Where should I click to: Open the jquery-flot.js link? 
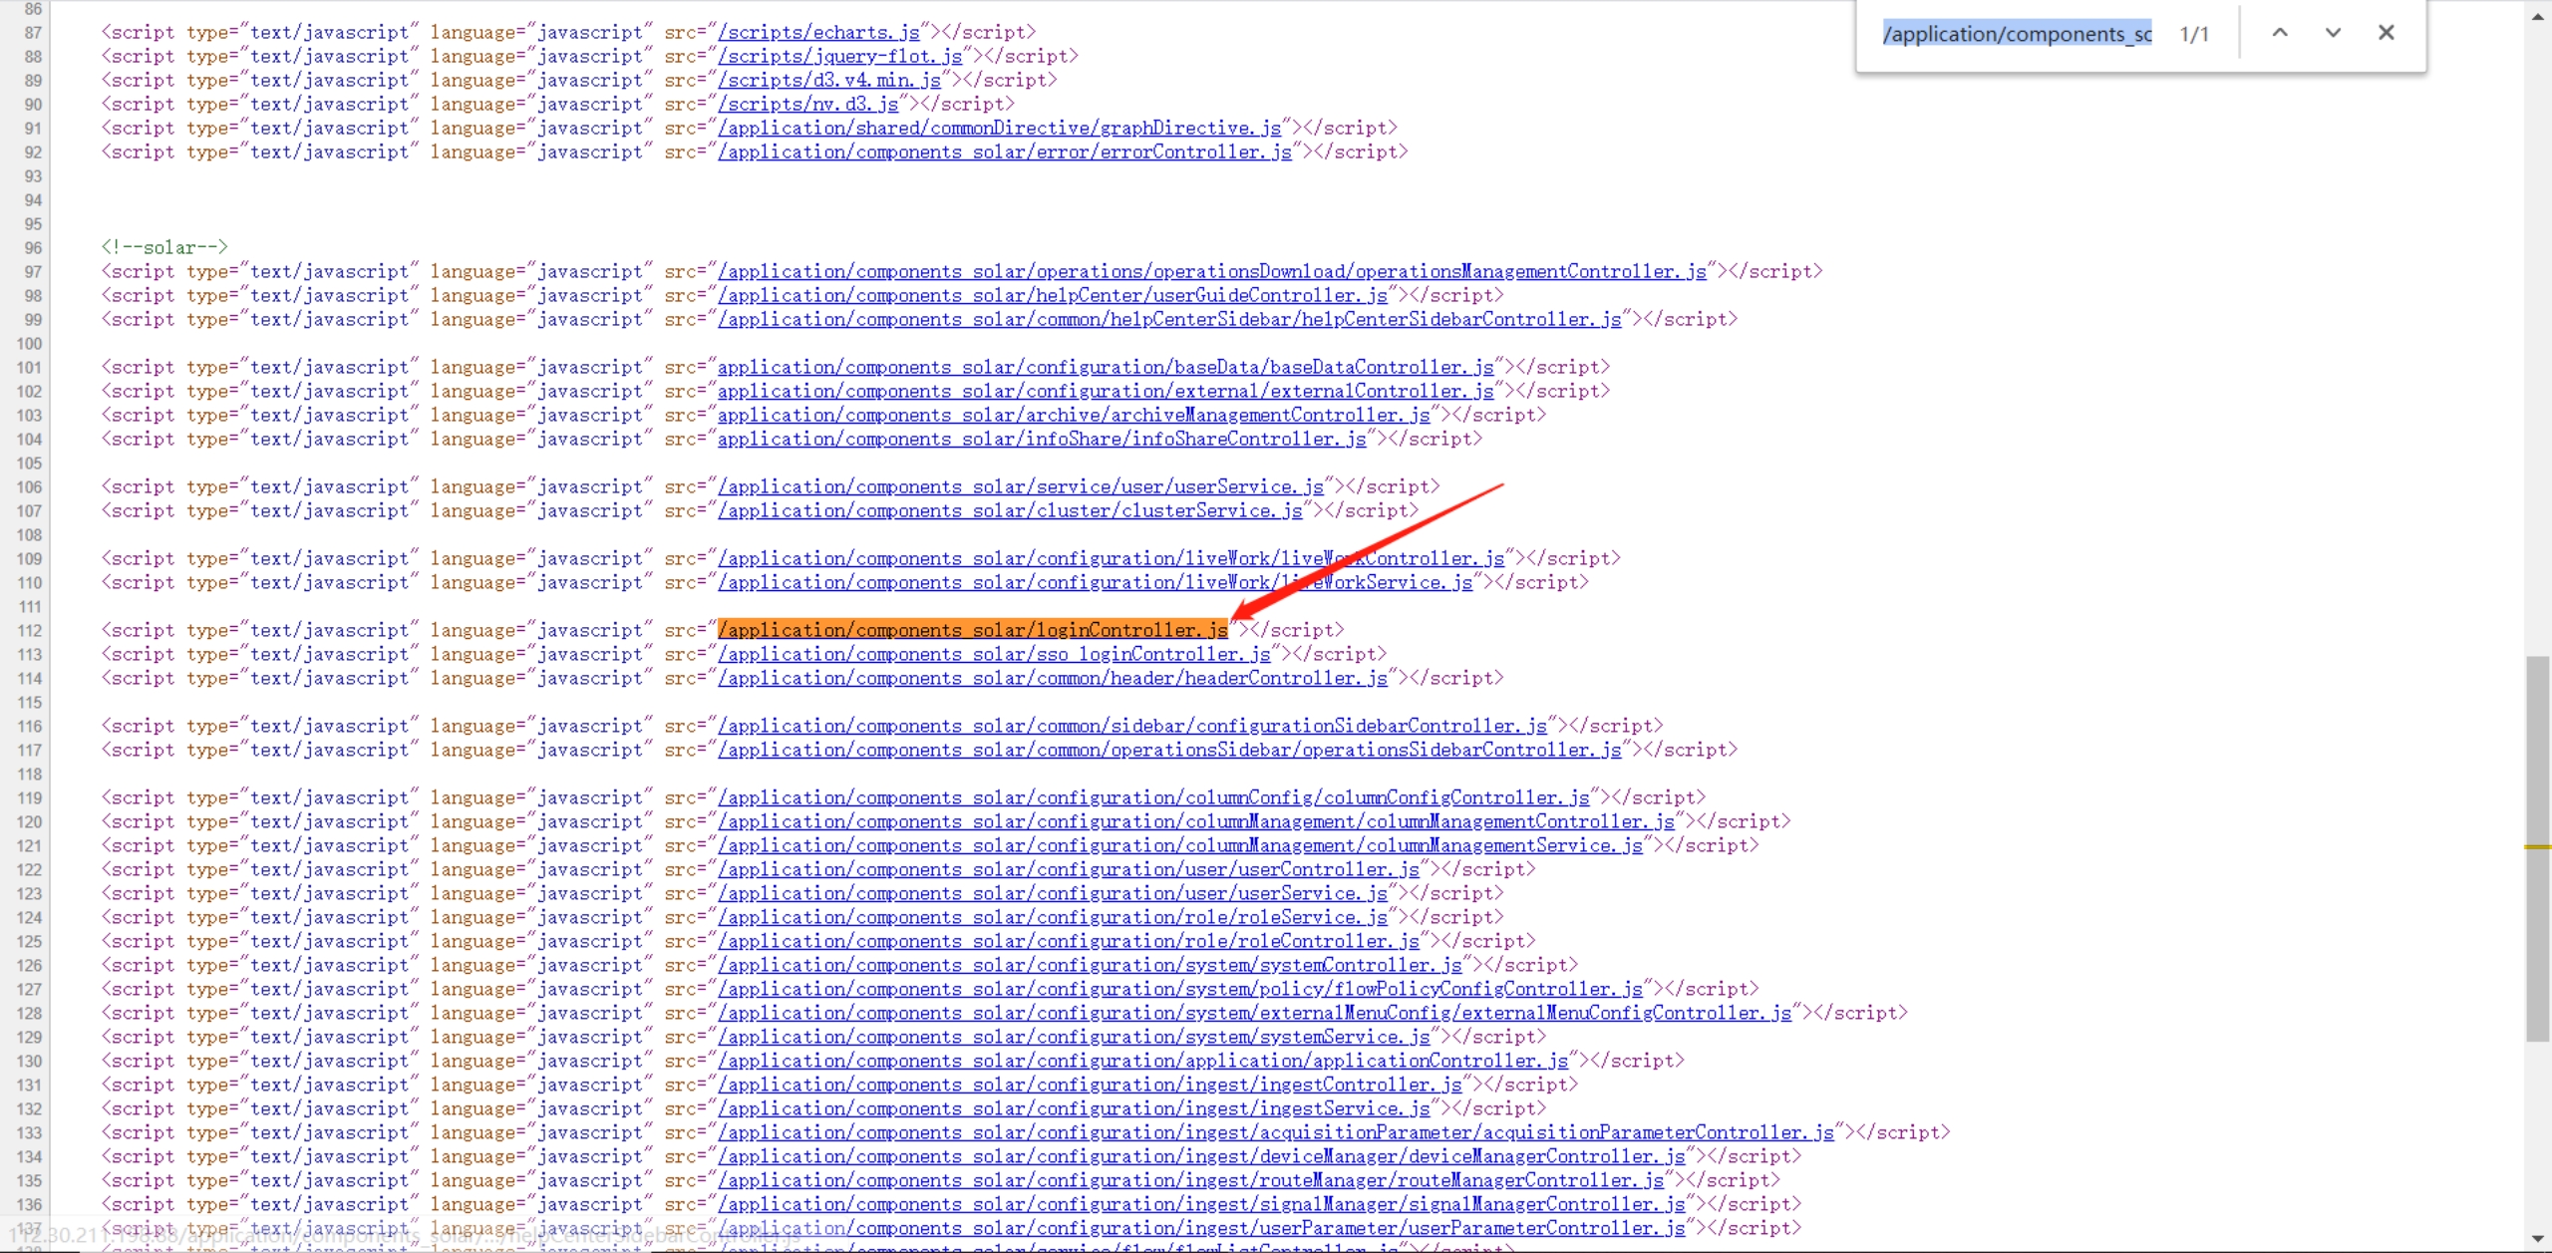tap(839, 56)
